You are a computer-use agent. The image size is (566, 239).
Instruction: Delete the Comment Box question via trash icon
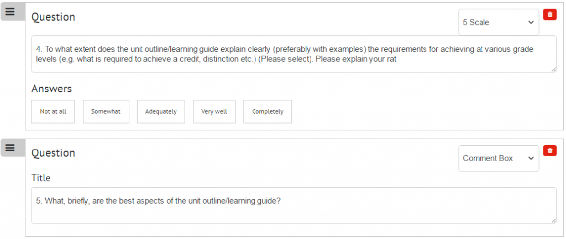pyautogui.click(x=550, y=151)
